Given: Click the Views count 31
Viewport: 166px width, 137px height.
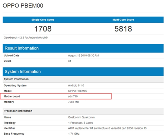Looking at the screenshot, I should click(69, 61).
